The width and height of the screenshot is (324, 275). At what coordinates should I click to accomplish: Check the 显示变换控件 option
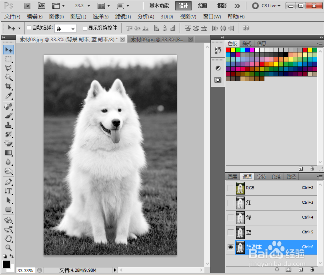point(85,28)
